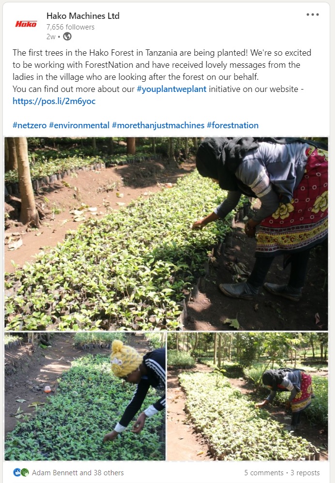The width and height of the screenshot is (335, 483).
Task: Click the 7,656 followers text
Action: coord(70,27)
